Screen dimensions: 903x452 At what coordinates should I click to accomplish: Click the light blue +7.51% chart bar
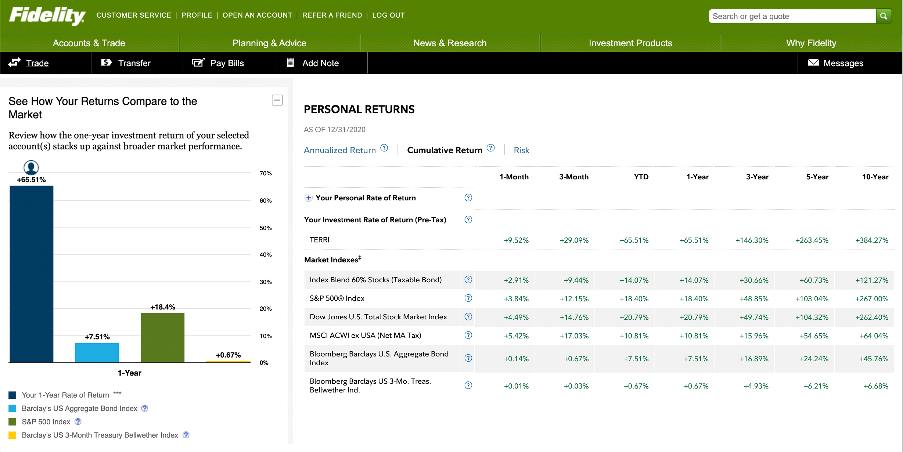[x=97, y=353]
